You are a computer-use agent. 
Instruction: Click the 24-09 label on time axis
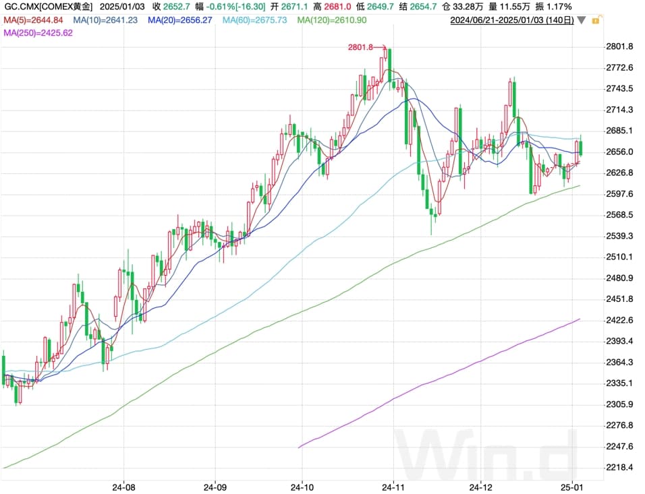(215, 486)
